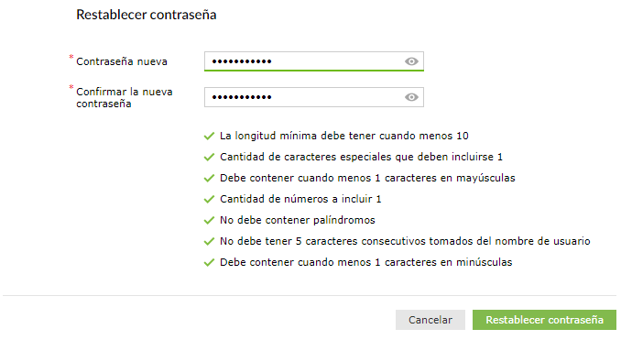Click the longitud mínima cuando menos 10 text
Image resolution: width=621 pixels, height=340 pixels.
(x=344, y=136)
